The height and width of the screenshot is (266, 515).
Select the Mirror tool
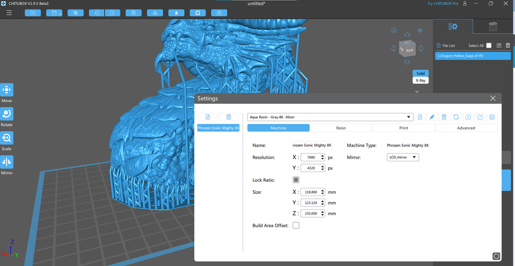7,162
